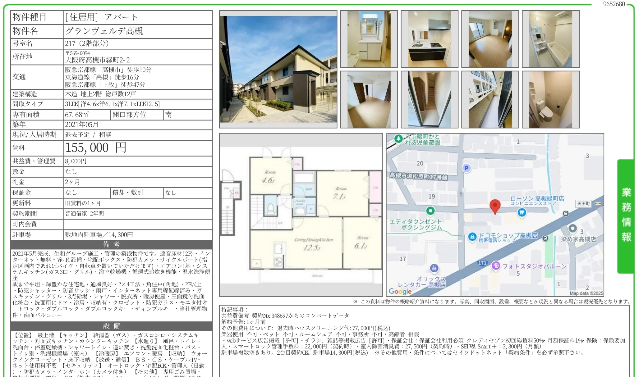The height and width of the screenshot is (377, 639).
Task: Open the bathroom with bathtub photo
Action: coord(551,39)
